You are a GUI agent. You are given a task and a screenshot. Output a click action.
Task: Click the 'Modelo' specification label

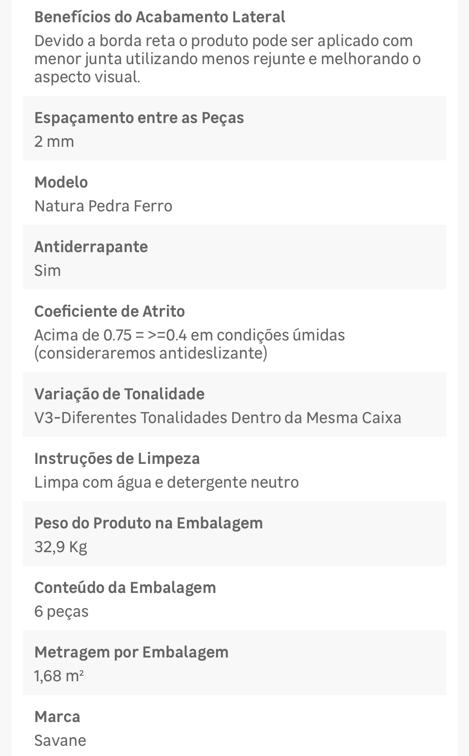click(x=61, y=182)
